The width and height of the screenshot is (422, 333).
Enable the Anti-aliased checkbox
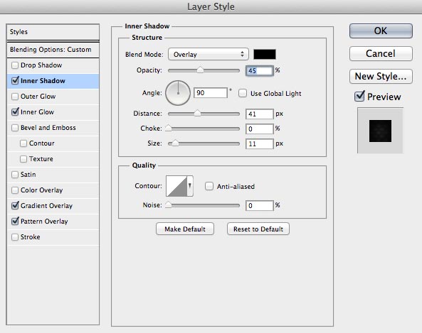[209, 186]
